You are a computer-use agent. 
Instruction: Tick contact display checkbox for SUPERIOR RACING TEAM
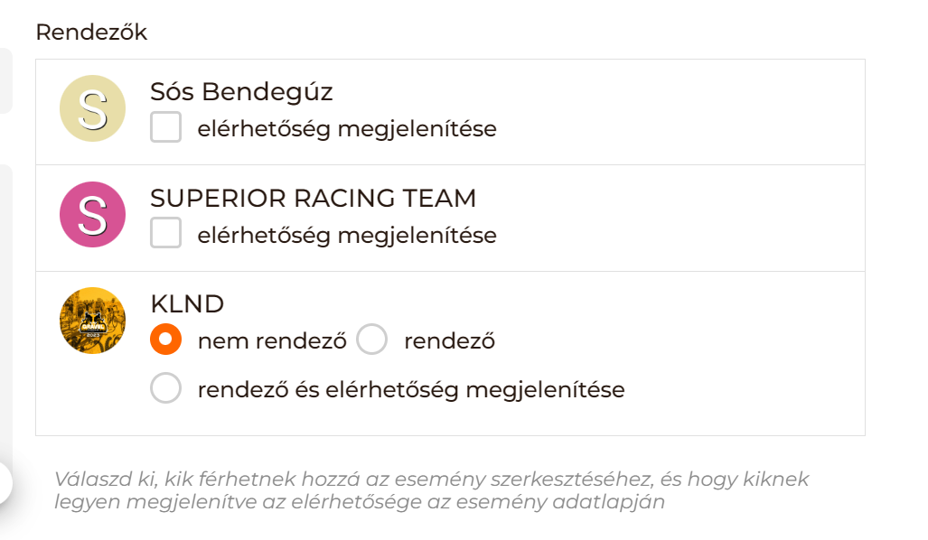pos(166,234)
